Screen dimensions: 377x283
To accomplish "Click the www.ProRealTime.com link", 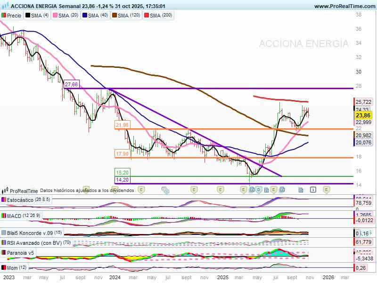I will click(x=344, y=6).
